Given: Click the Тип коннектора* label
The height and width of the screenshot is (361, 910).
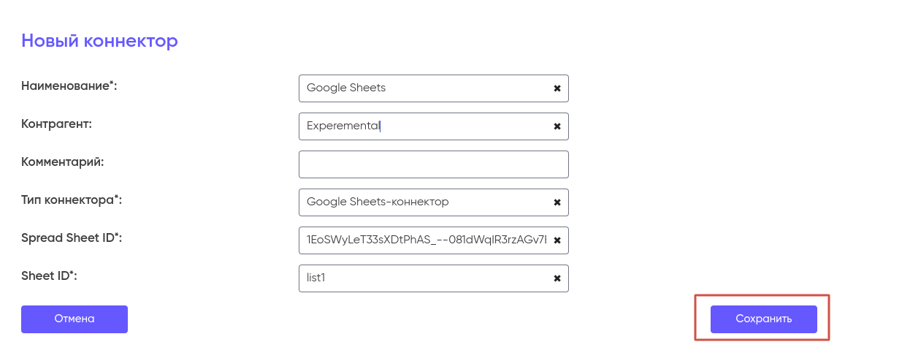Looking at the screenshot, I should pos(72,200).
